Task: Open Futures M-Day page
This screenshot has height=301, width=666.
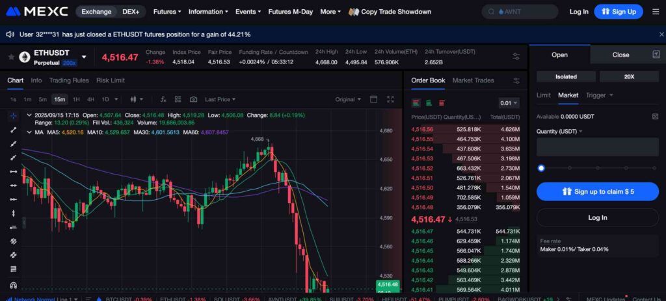Action: [291, 12]
